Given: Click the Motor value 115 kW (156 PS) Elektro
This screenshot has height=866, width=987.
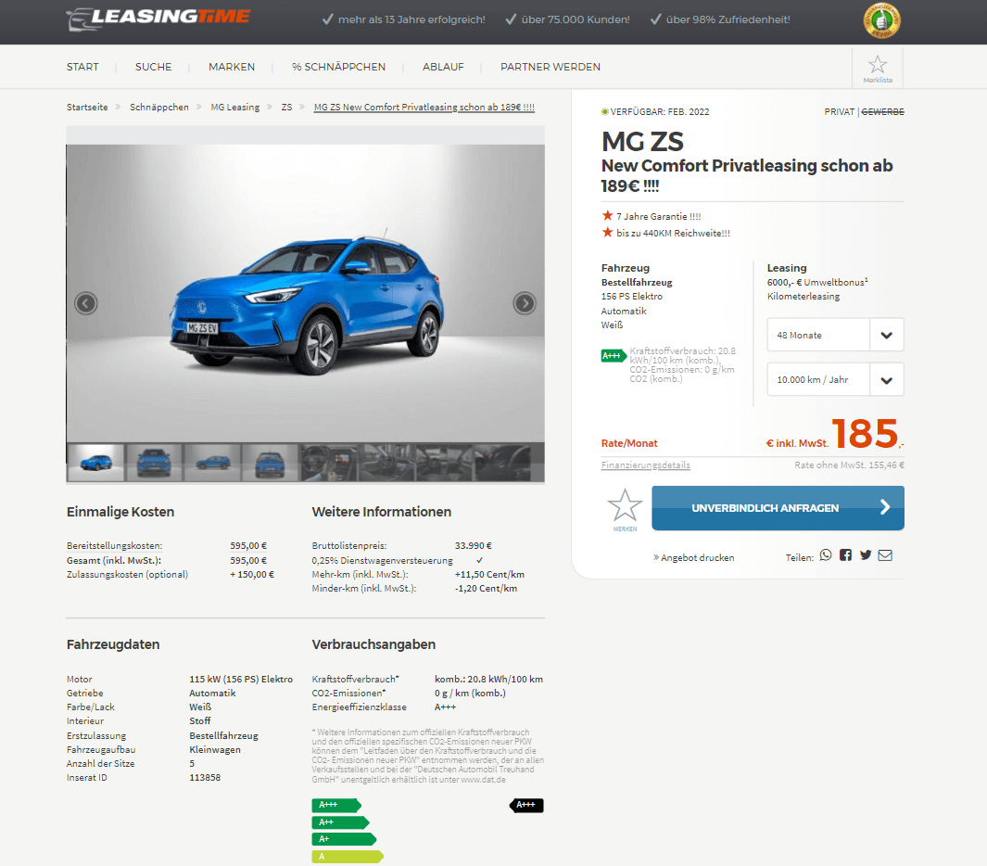Looking at the screenshot, I should pyautogui.click(x=241, y=679).
